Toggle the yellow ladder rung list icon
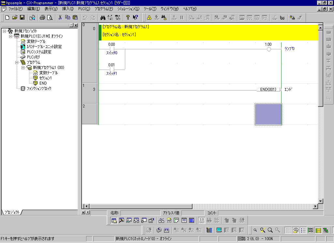Viewport: 334px width, 243px height. [x=318, y=230]
